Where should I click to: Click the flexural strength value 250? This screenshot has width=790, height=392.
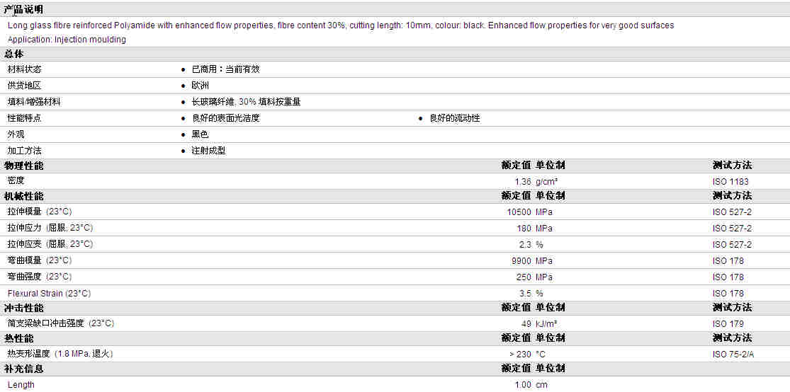point(524,277)
